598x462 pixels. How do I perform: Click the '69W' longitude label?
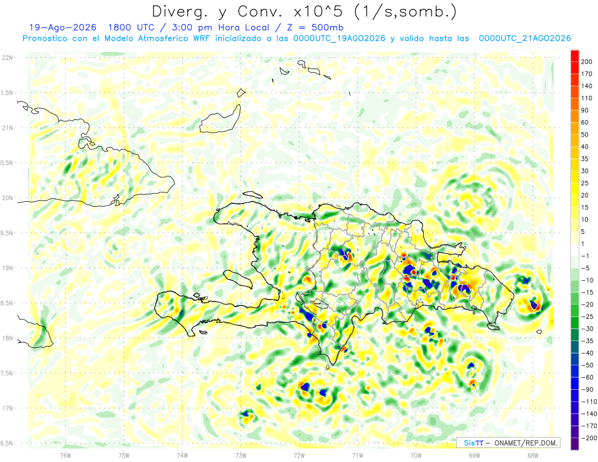474,455
